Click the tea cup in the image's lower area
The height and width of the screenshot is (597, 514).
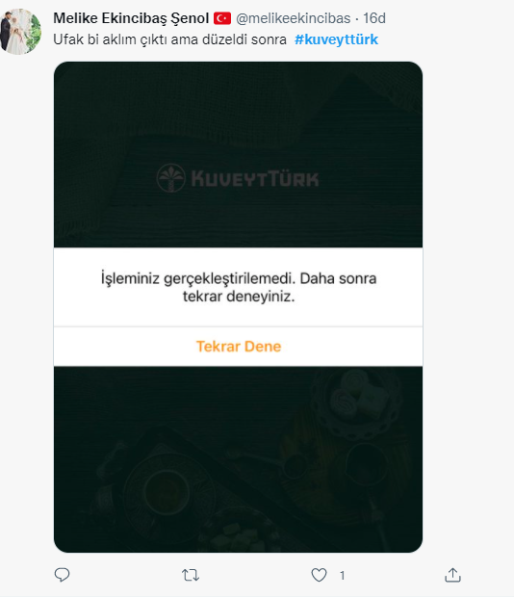(167, 491)
